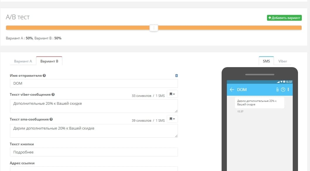
Task: Click the battery icon in phone status bar
Action: point(284,82)
